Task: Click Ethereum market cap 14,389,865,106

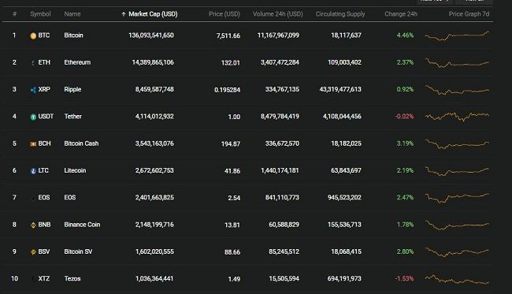Action: click(153, 62)
